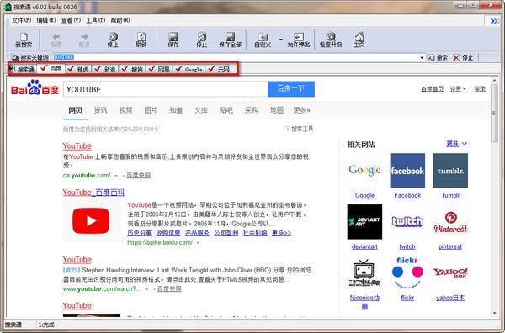This screenshot has width=505, height=333.
Task: Open 百度快照 beside ca.youtube.com
Action: point(139,176)
